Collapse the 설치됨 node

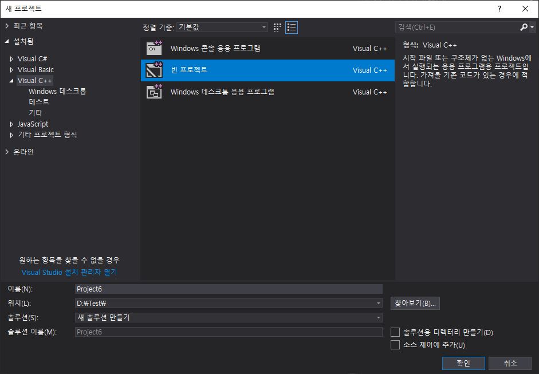(x=7, y=41)
